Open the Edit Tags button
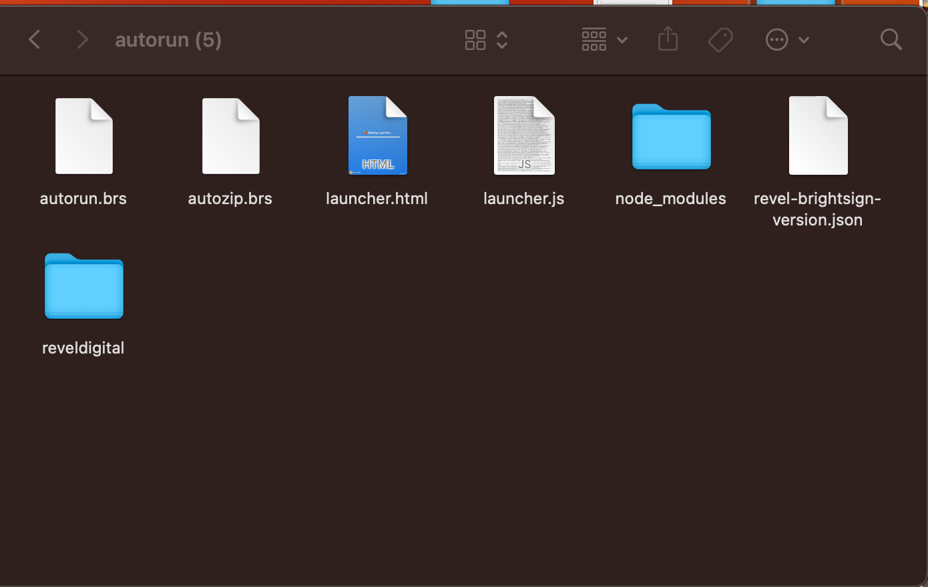 click(x=720, y=40)
